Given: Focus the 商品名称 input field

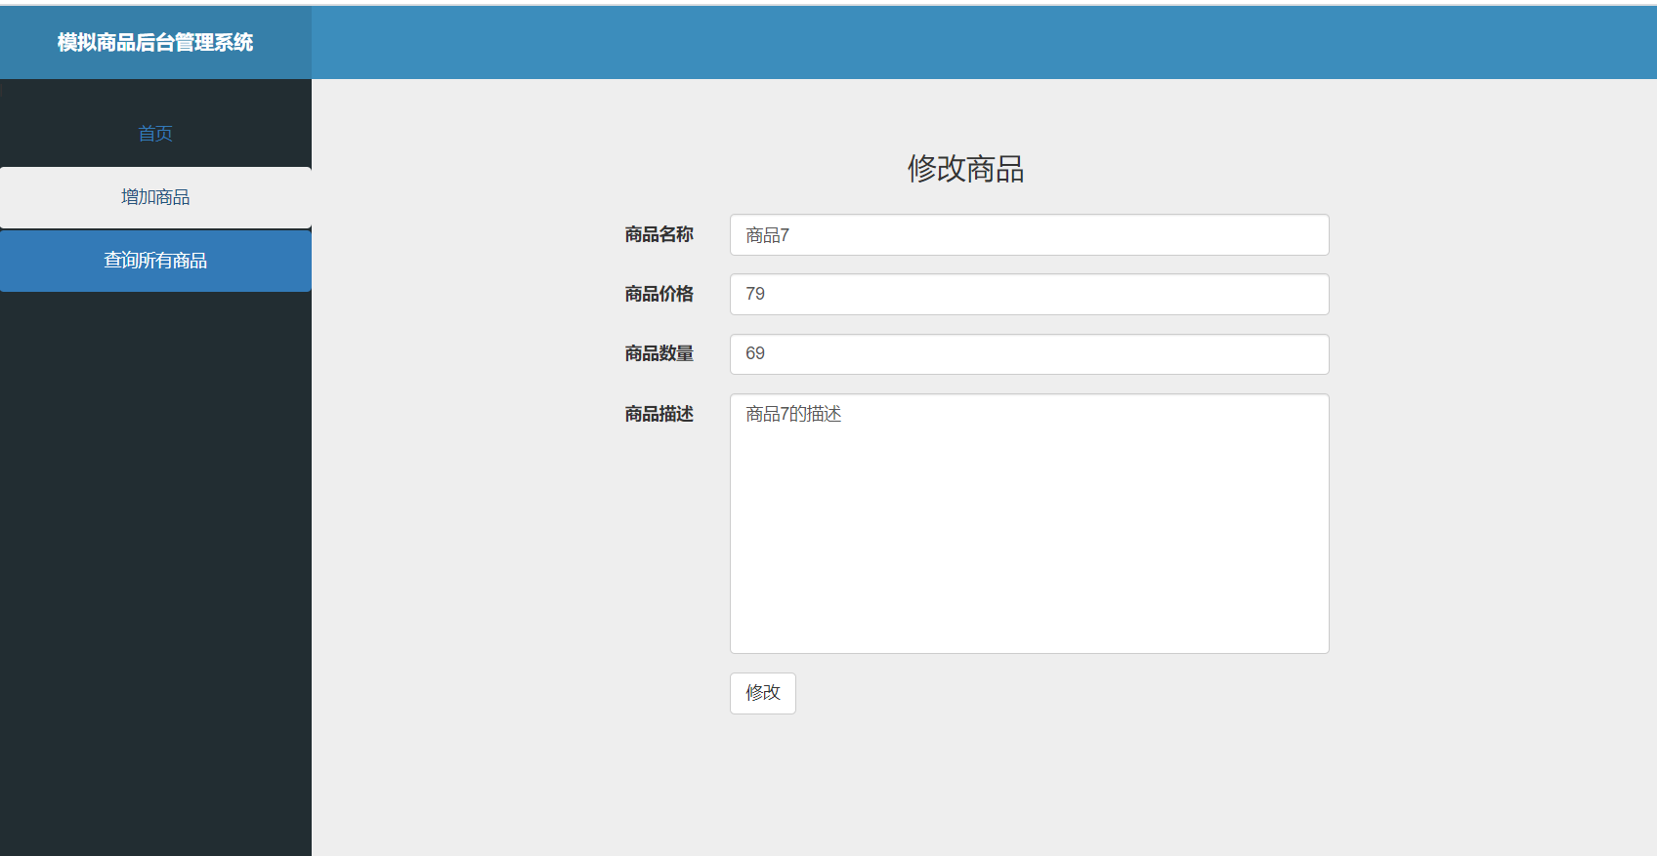Looking at the screenshot, I should (1029, 235).
